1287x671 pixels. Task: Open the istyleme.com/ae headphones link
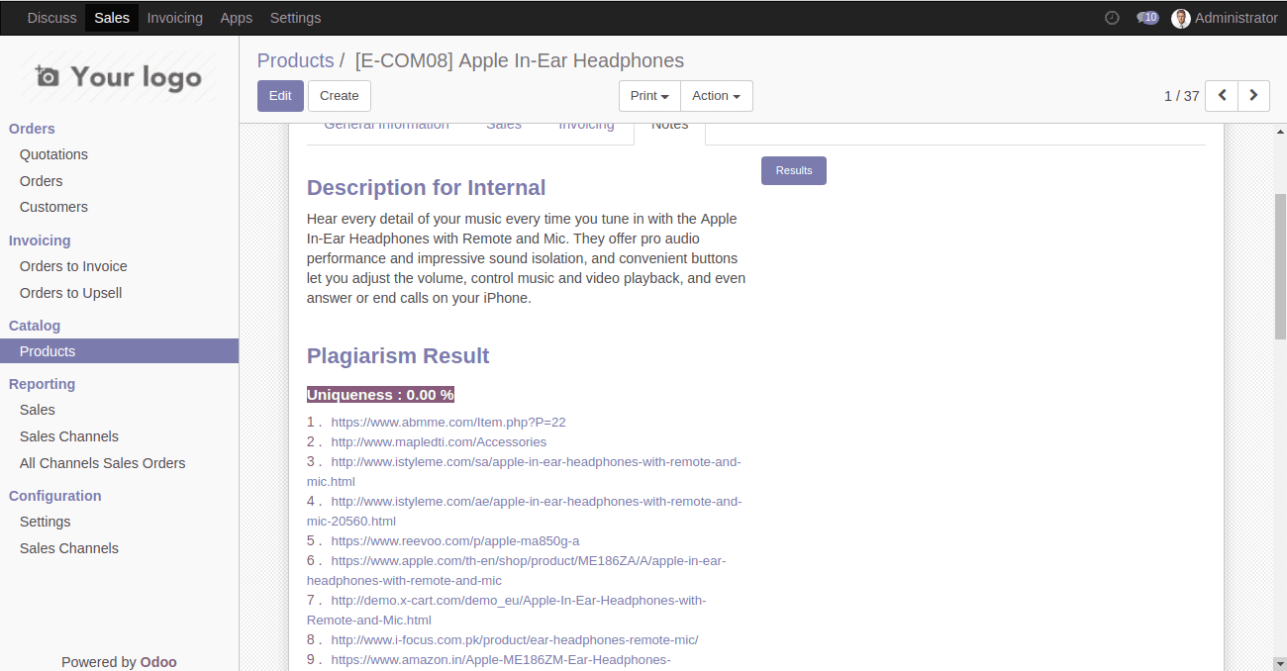pyautogui.click(x=524, y=511)
